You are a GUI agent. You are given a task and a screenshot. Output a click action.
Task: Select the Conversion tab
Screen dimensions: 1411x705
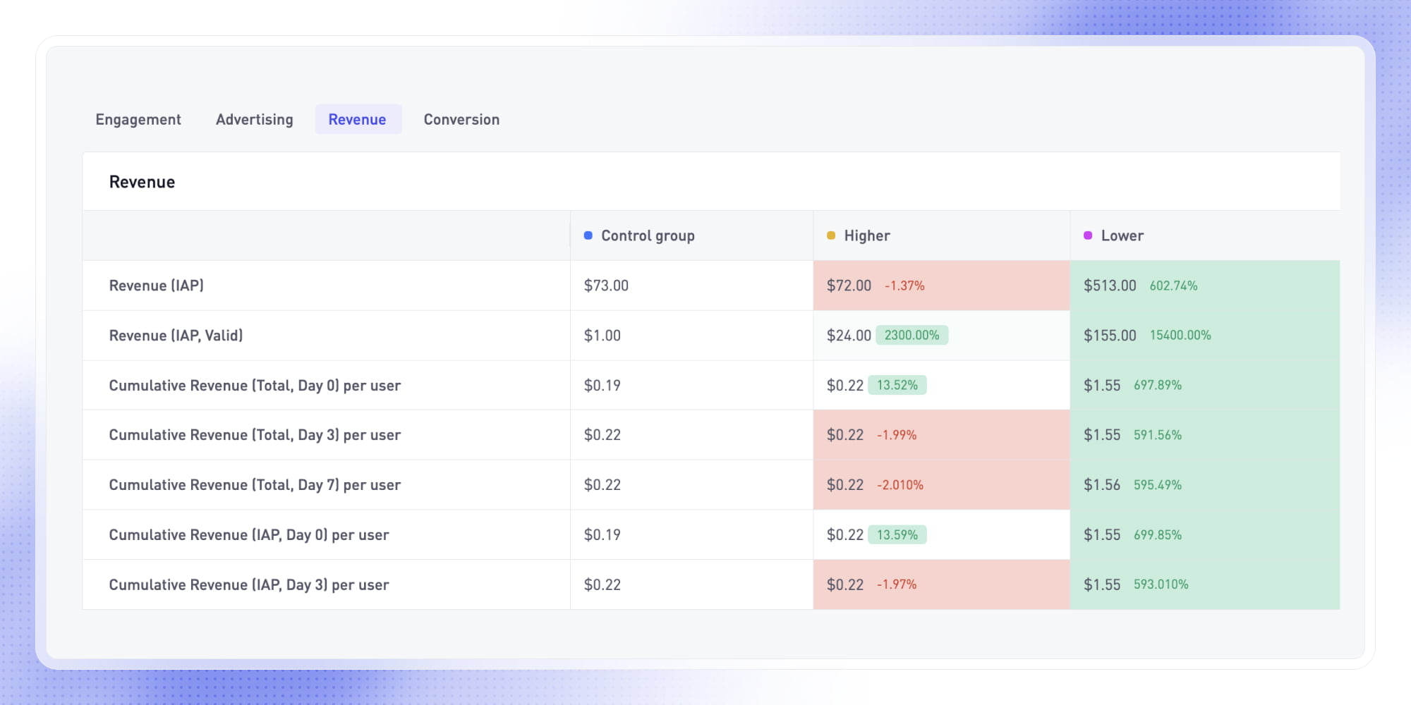pyautogui.click(x=461, y=119)
